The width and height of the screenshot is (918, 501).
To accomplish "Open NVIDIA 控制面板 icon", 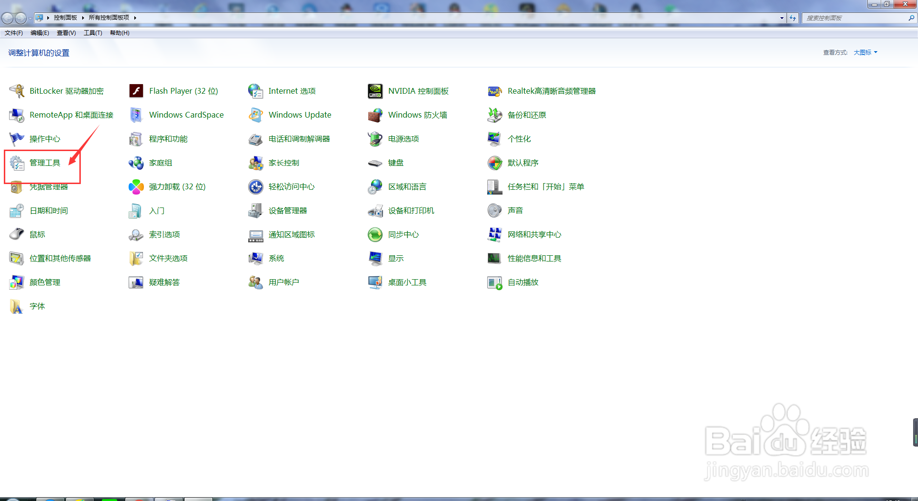I will point(375,91).
